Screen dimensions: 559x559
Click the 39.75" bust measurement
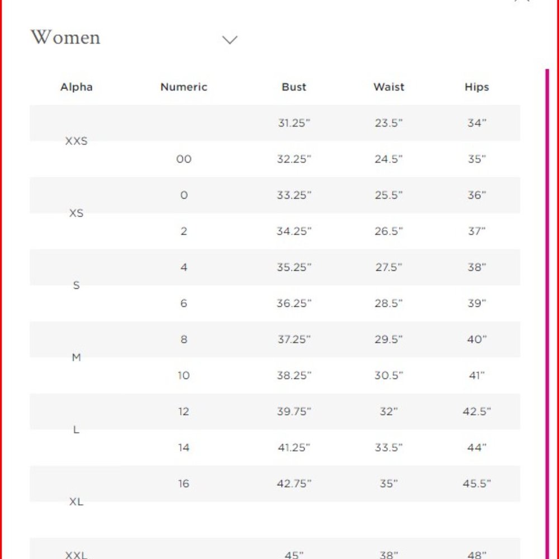click(294, 411)
